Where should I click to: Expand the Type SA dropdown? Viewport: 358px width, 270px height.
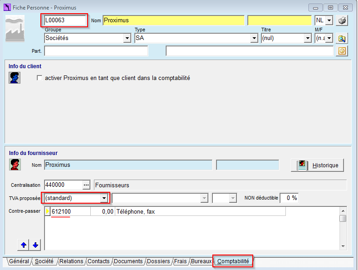tap(254, 38)
